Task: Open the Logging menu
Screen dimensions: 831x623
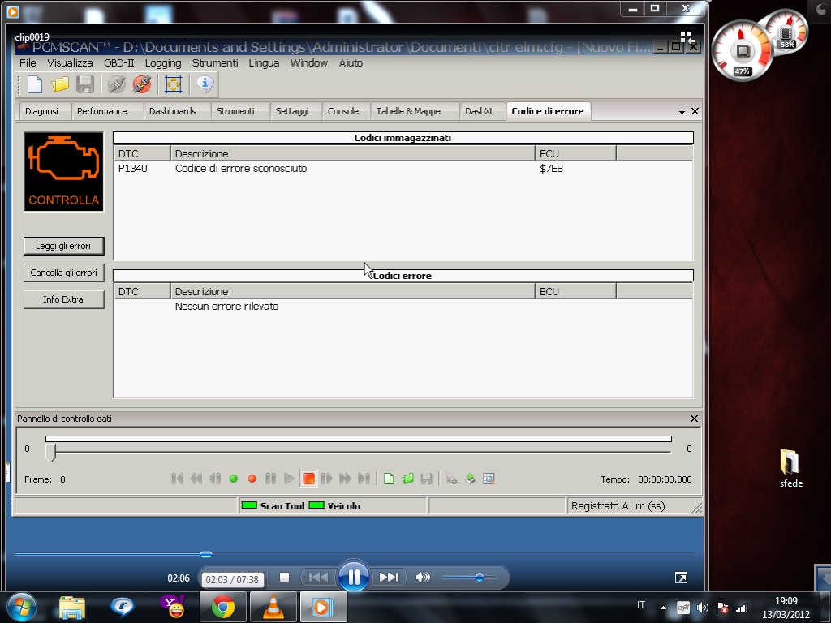Action: (163, 63)
